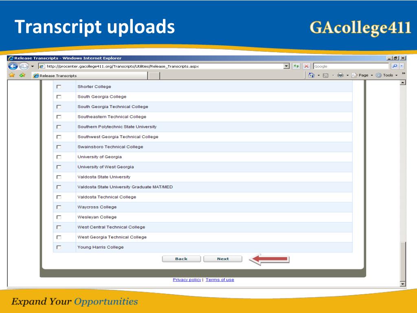The width and height of the screenshot is (417, 313).
Task: Click the browser Back arrow button
Action: click(13, 66)
